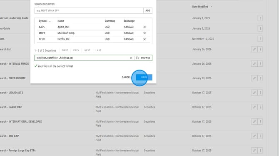
Task: Open more options for first January 8, 2026 row
Action: tap(260, 18)
